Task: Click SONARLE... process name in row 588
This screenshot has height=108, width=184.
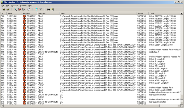Action: click(x=32, y=35)
